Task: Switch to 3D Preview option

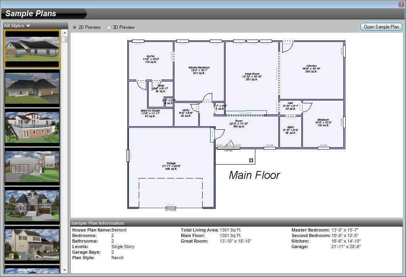Action: pos(109,27)
